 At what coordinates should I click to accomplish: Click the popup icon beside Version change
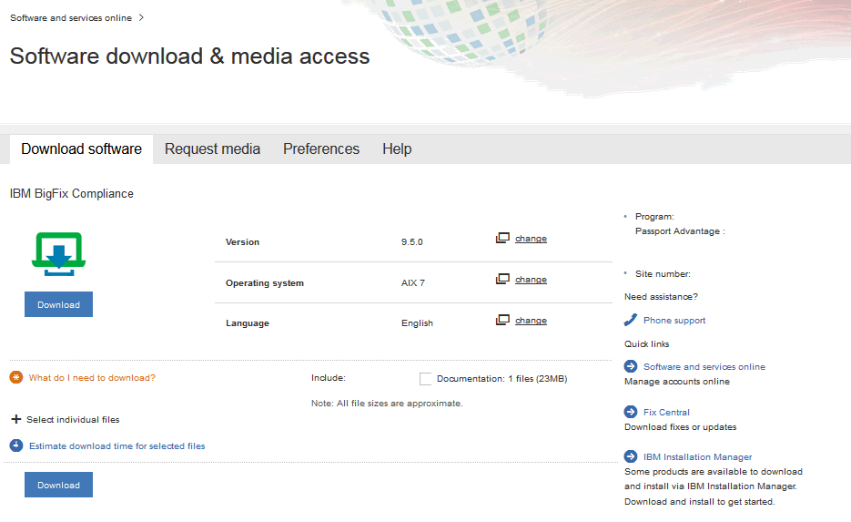coord(502,238)
